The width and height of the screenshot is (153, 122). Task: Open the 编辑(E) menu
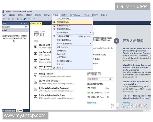(x=12, y=15)
